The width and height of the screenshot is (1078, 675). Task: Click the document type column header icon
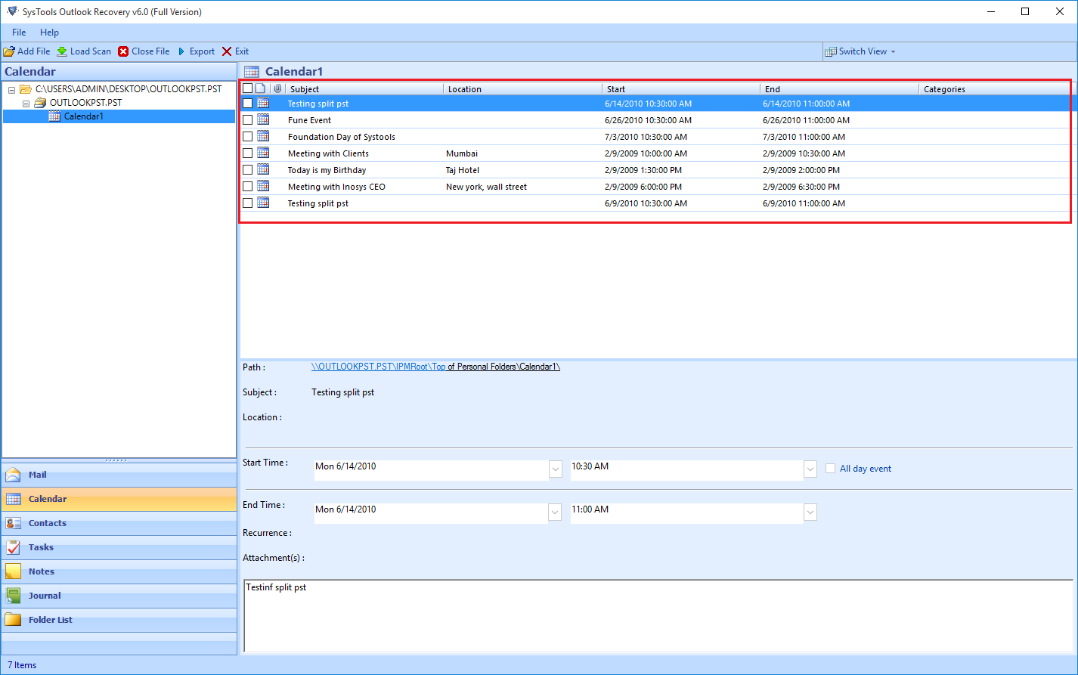coord(260,88)
